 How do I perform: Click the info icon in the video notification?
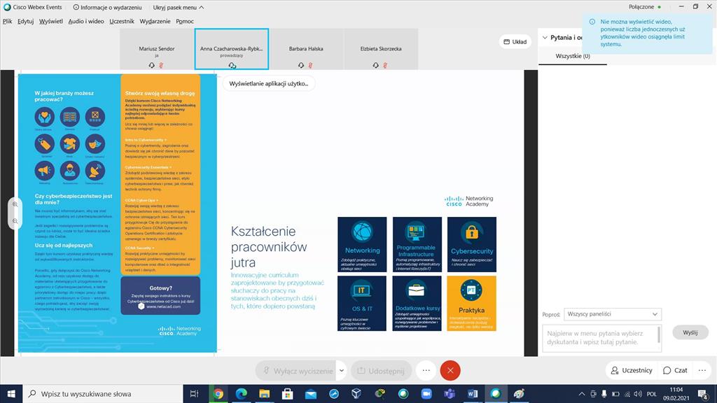[592, 22]
